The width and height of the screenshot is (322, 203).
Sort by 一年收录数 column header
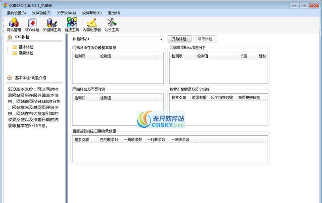[x=182, y=140]
